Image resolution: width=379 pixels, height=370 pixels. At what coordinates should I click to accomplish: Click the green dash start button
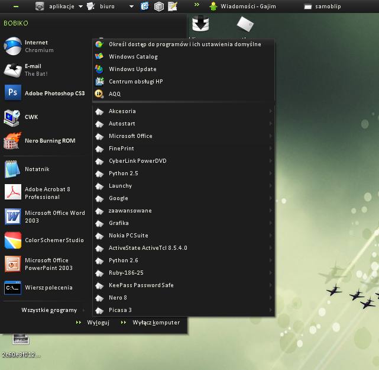point(16,7)
